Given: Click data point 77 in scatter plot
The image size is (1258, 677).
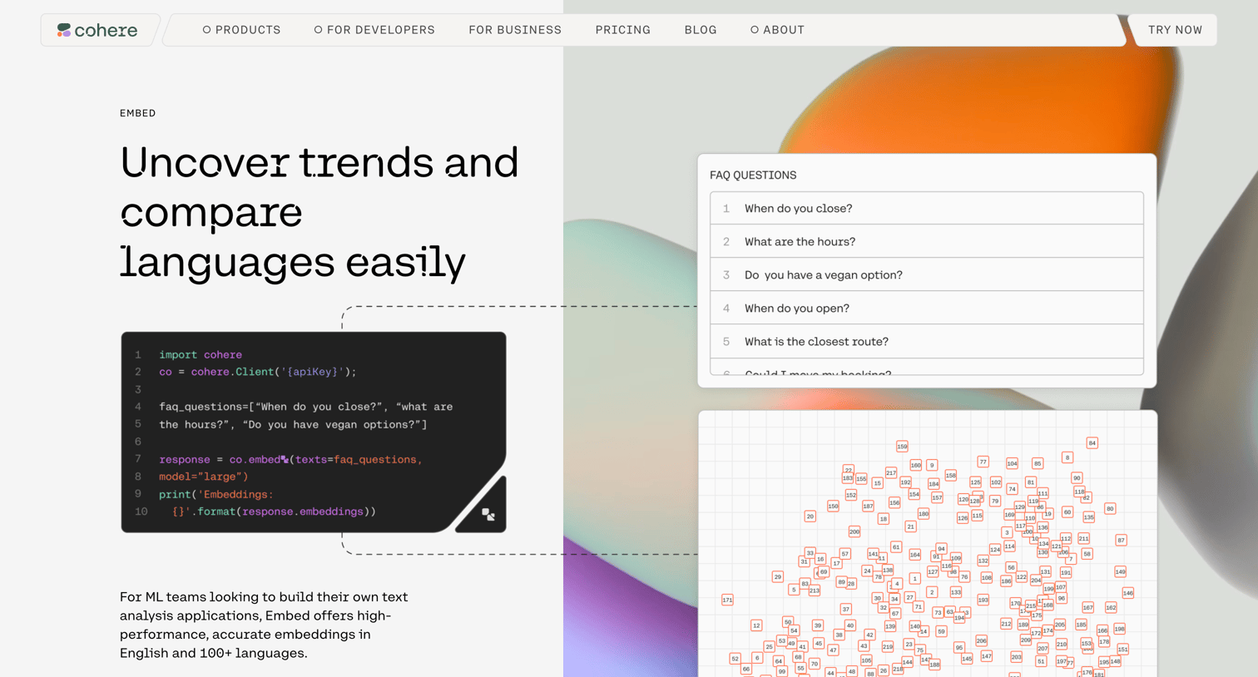Looking at the screenshot, I should [x=983, y=462].
